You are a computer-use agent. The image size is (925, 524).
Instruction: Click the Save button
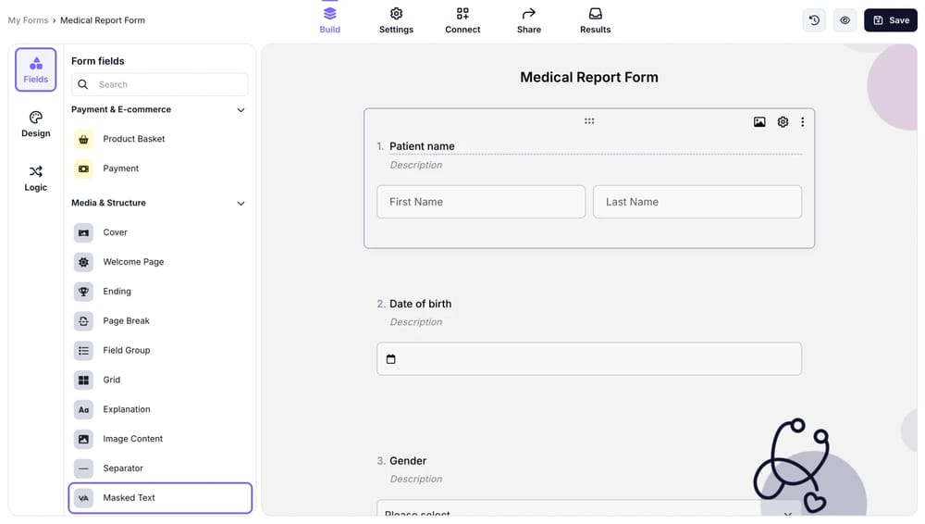pos(890,20)
